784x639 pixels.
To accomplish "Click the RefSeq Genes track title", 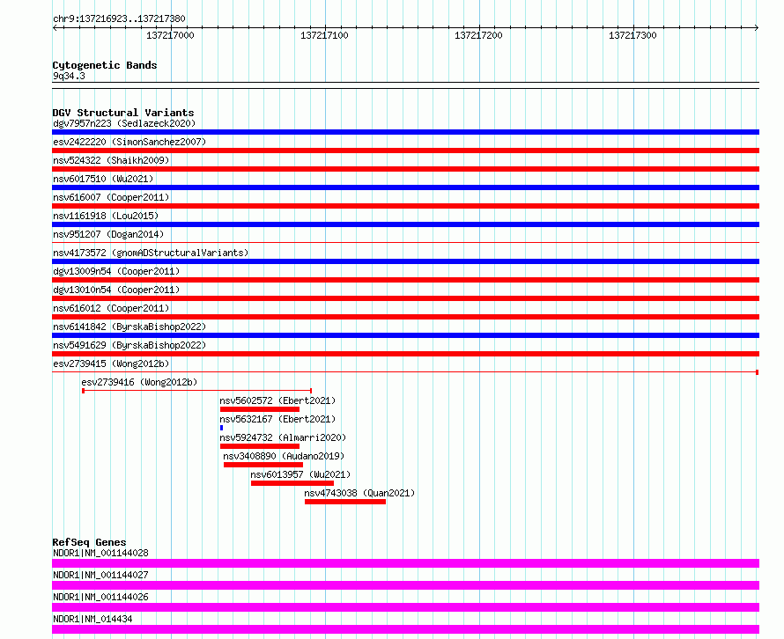I will (x=89, y=542).
